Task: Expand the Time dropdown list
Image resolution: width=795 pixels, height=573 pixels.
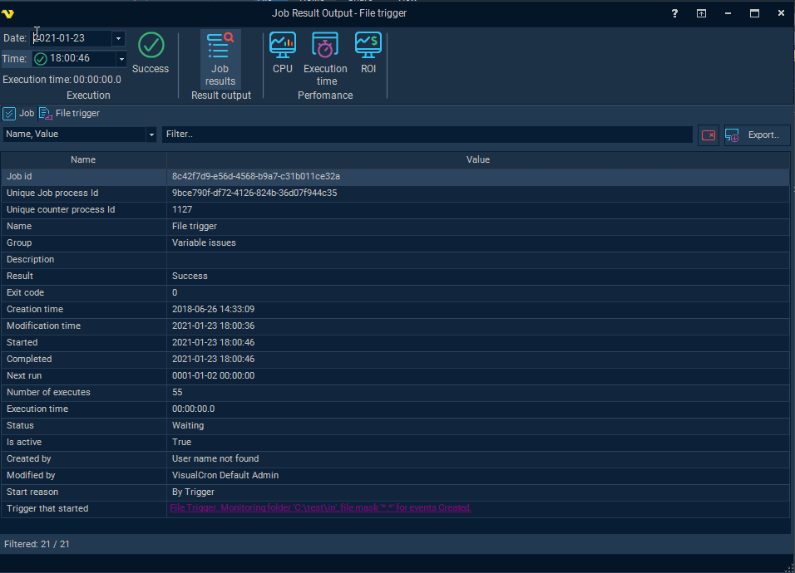Action: [121, 59]
